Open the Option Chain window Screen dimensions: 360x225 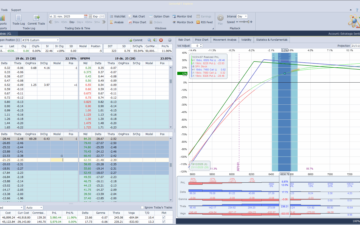tap(159, 16)
